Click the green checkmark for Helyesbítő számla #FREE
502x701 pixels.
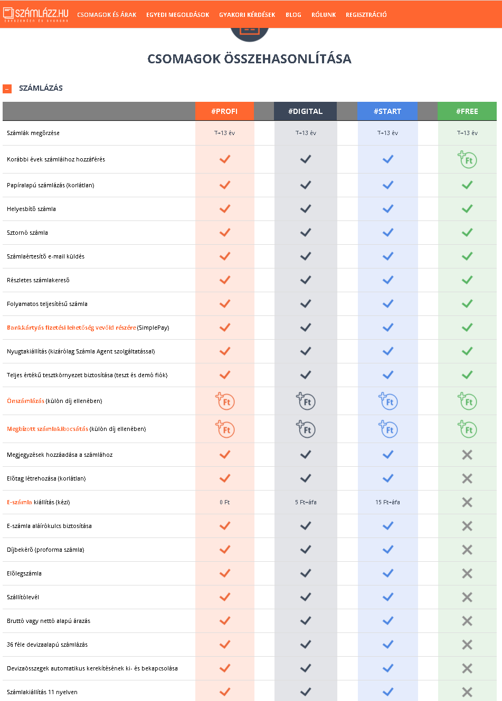[467, 208]
